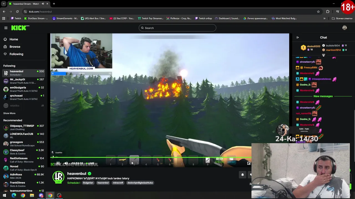This screenshot has width=355, height=199.
Task: Open Mr_Jackp0t channel
Action: coord(23,81)
